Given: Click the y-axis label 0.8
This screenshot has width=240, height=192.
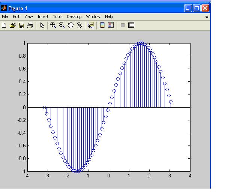Looking at the screenshot, I should click(22, 56).
